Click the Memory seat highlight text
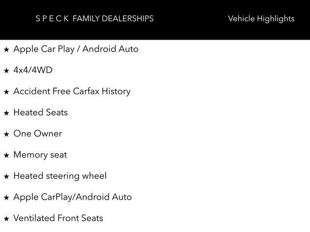310x232 pixels. (x=40, y=155)
